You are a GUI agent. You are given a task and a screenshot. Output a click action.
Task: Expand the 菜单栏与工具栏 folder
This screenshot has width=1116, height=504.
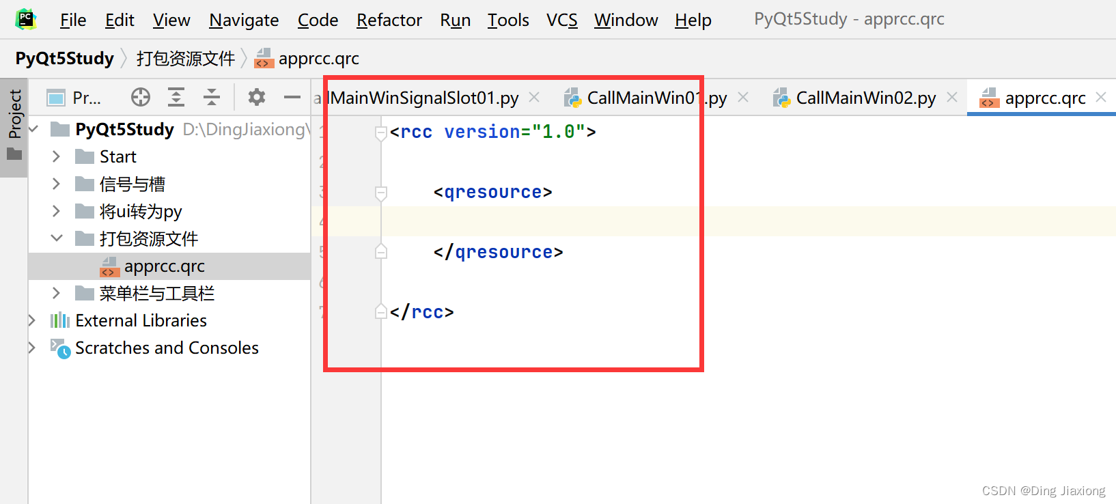(x=57, y=293)
